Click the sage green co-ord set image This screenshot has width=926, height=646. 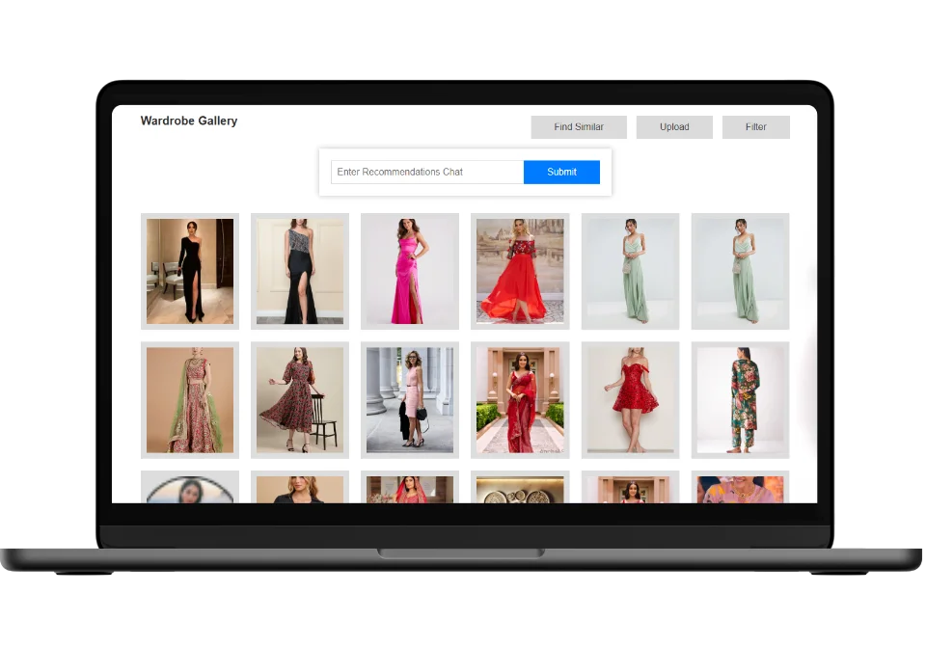tap(740, 270)
